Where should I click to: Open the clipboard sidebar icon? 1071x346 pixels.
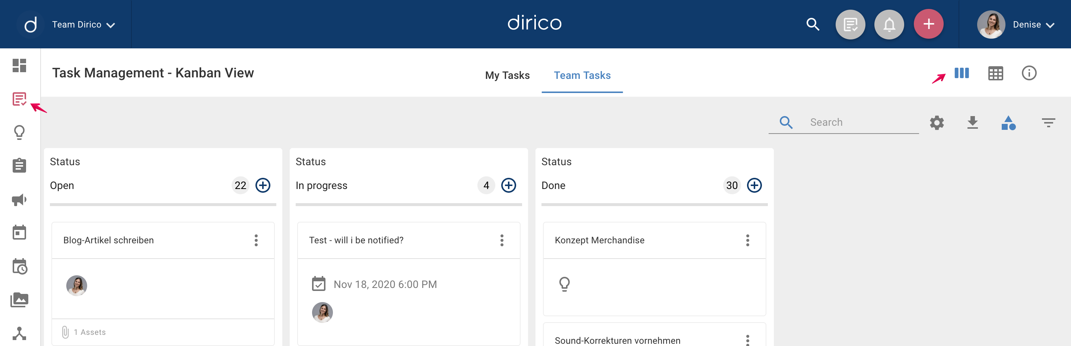19,166
